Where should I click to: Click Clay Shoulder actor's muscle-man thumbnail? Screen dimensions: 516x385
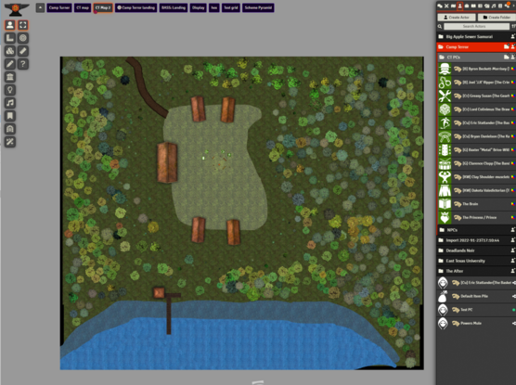pyautogui.click(x=445, y=177)
